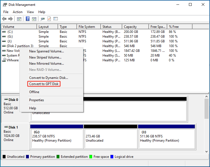Screen dimensions: 210x167
Task: Select the G: 238.57 GB NTFS partition block
Action: point(57,137)
